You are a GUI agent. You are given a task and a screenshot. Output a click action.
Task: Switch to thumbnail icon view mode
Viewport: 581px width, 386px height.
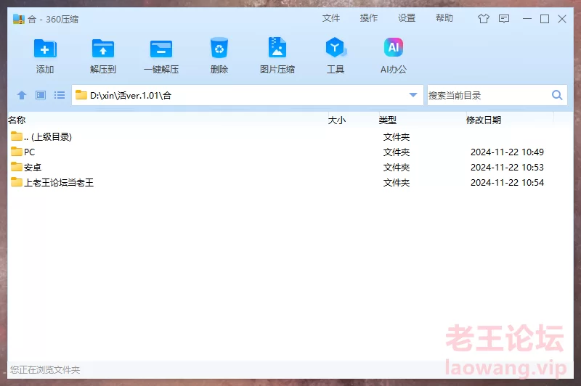[41, 95]
